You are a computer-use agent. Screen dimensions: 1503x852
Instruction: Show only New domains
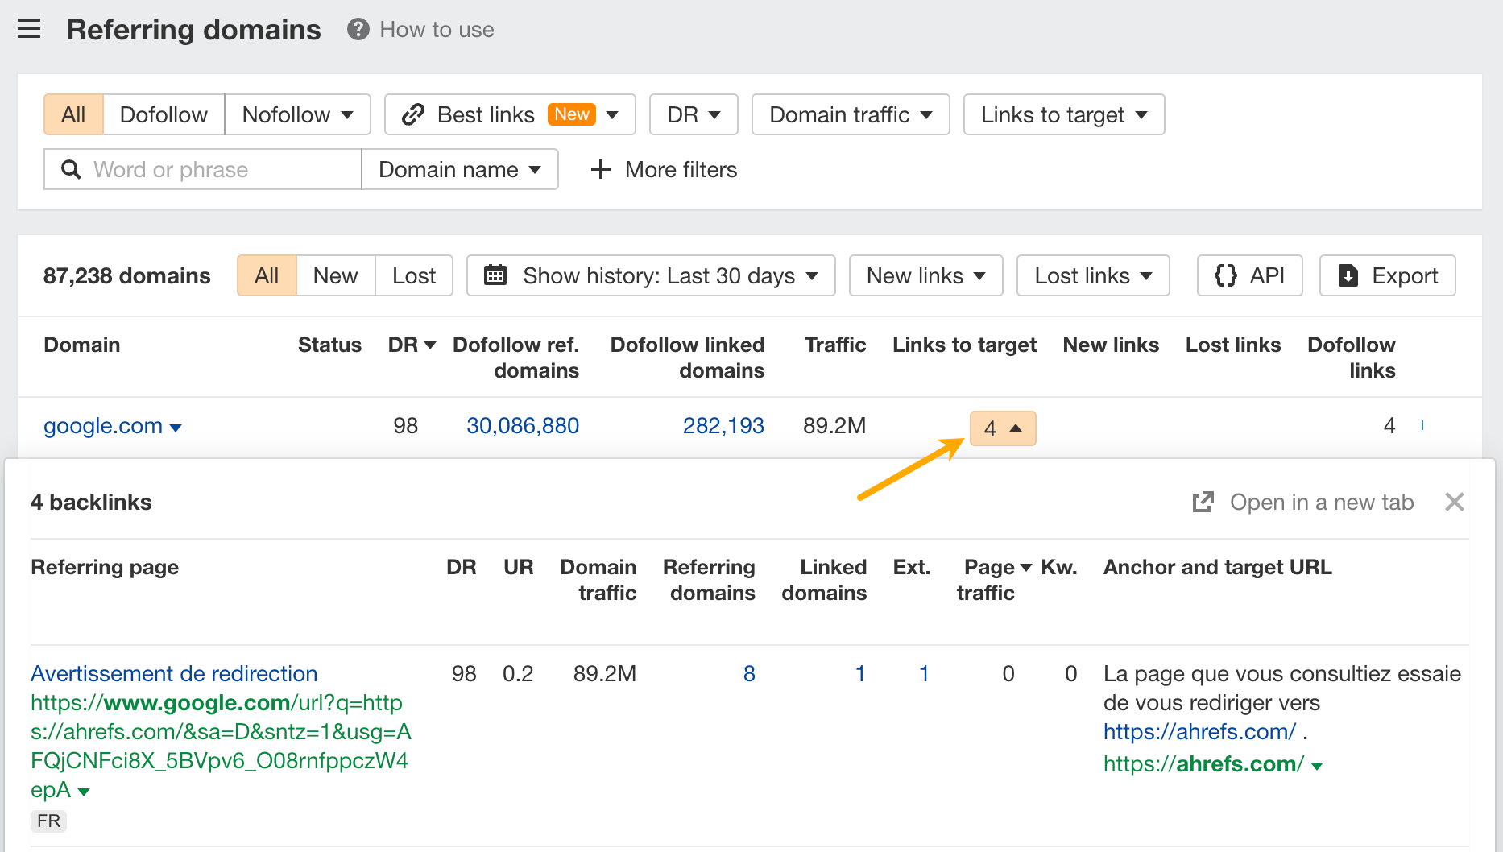pyautogui.click(x=335, y=275)
